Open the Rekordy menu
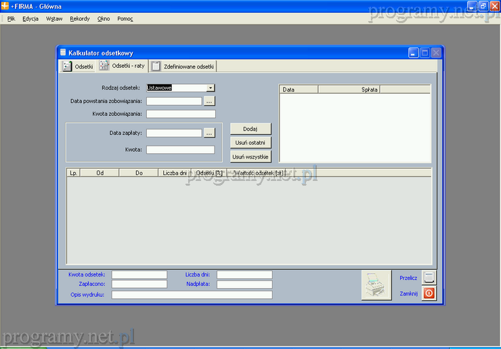Image resolution: width=501 pixels, height=349 pixels. [79, 19]
